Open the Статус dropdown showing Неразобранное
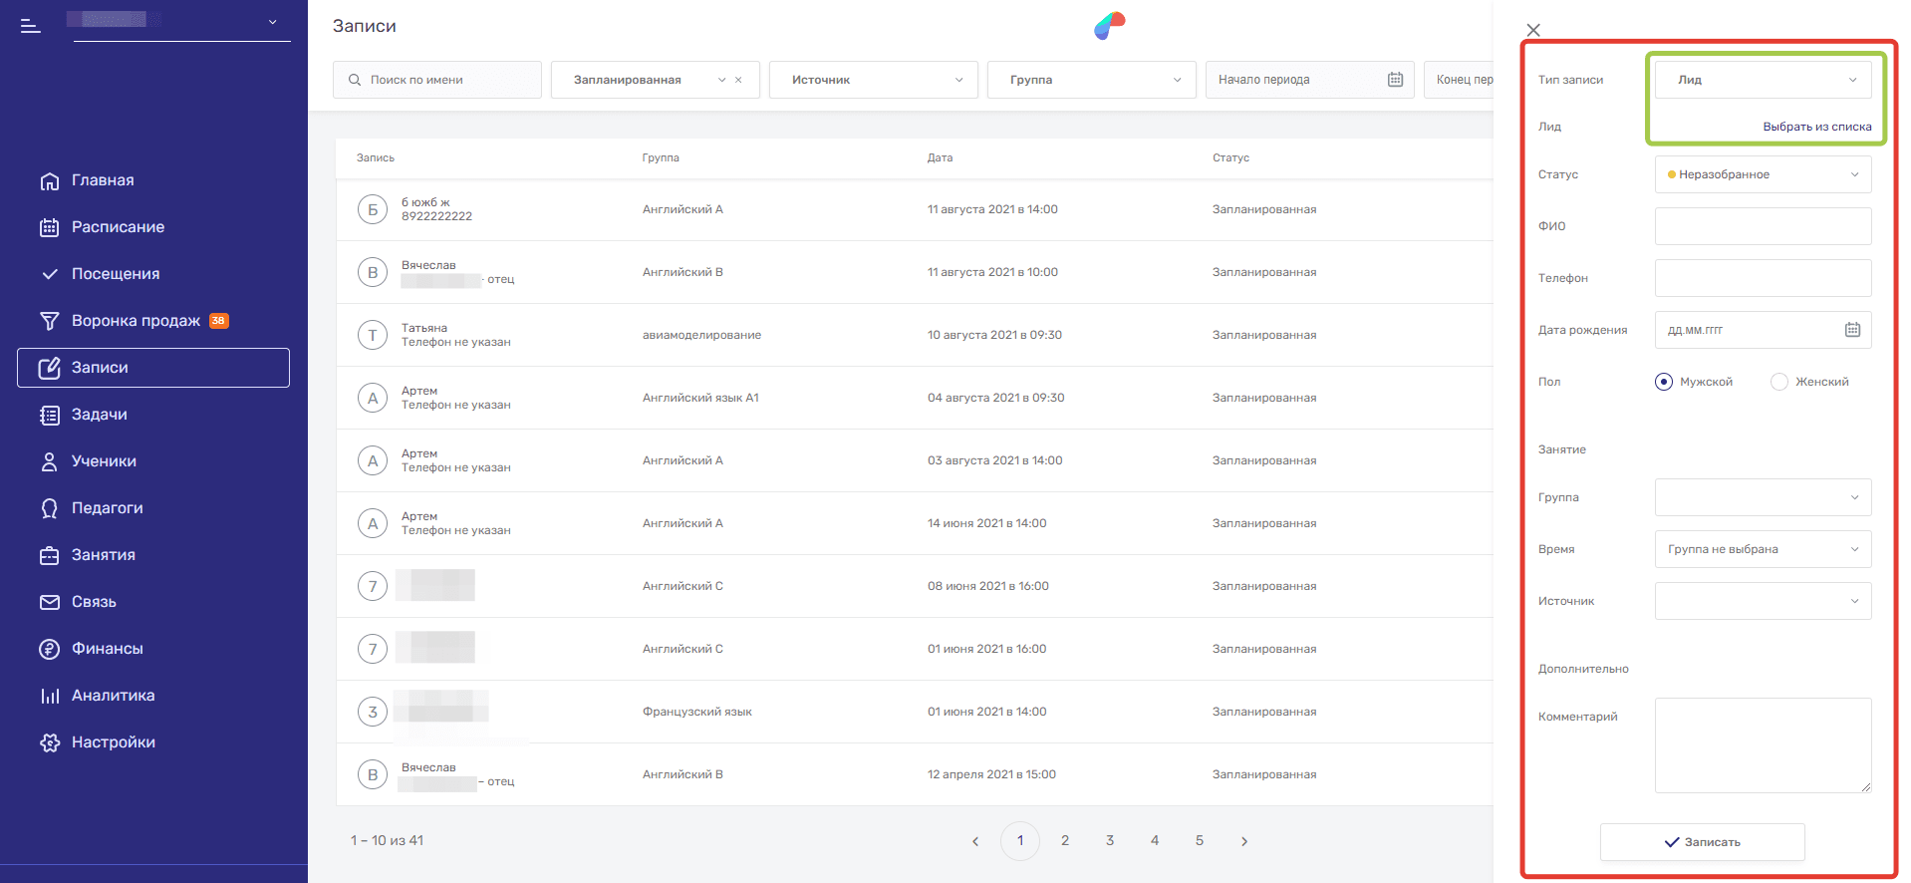The image size is (1911, 883). (x=1763, y=174)
